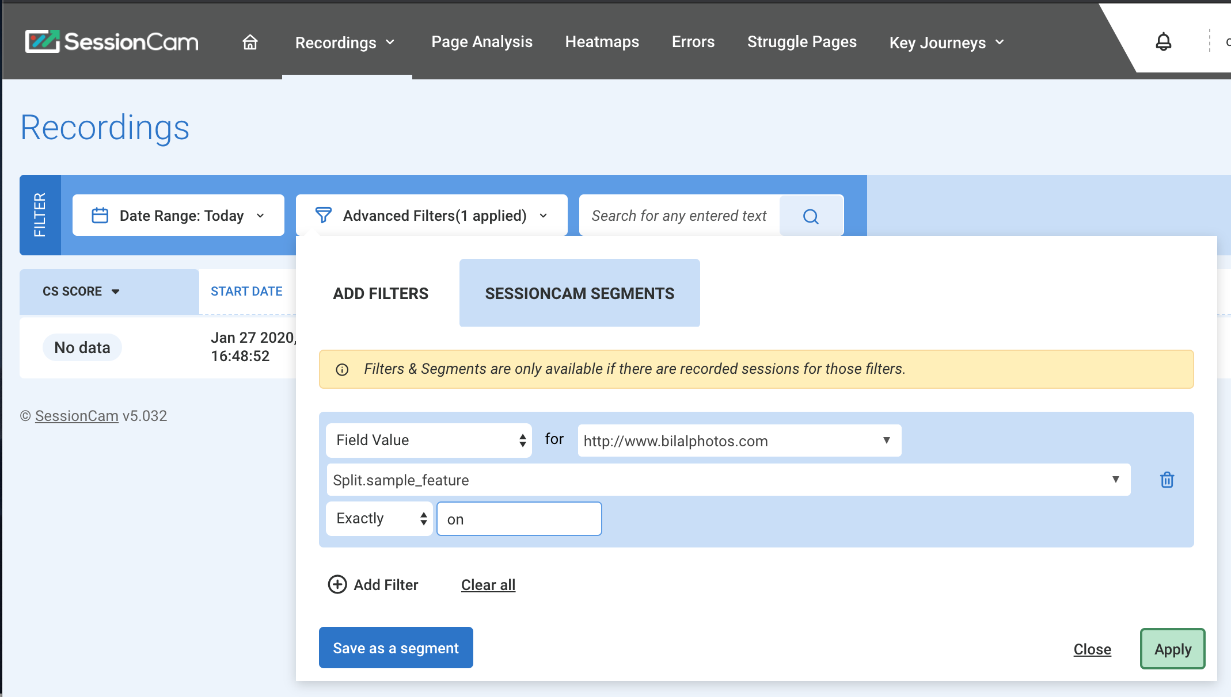This screenshot has height=697, width=1231.
Task: Click the Add Filter plus icon
Action: [337, 584]
